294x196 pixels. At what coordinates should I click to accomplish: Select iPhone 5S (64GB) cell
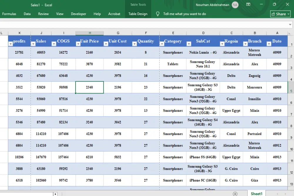click(x=203, y=157)
